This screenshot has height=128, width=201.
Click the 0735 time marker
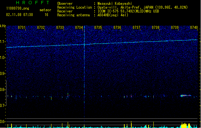coord(98,28)
